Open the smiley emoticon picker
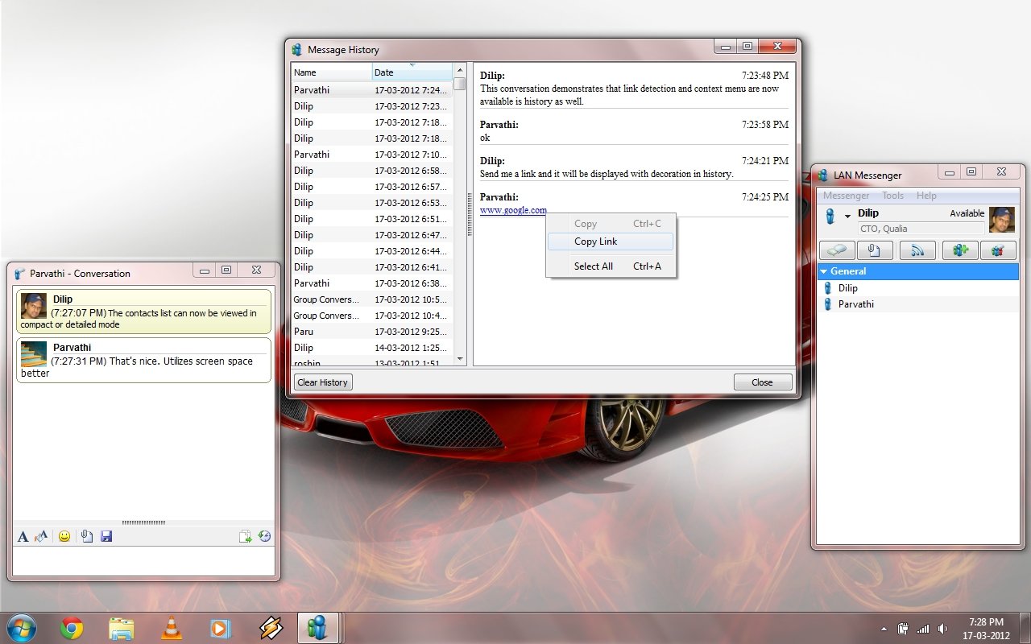Screen dimensions: 1031x644 click(64, 536)
